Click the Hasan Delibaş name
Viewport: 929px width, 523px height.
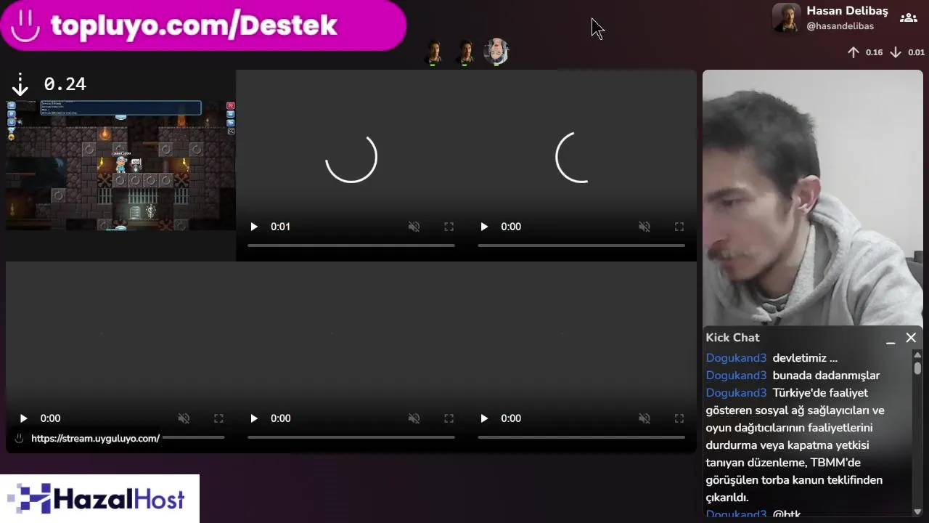pos(847,11)
